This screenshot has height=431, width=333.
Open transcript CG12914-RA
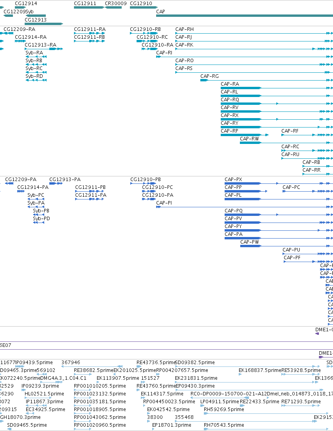pyautogui.click(x=31, y=37)
